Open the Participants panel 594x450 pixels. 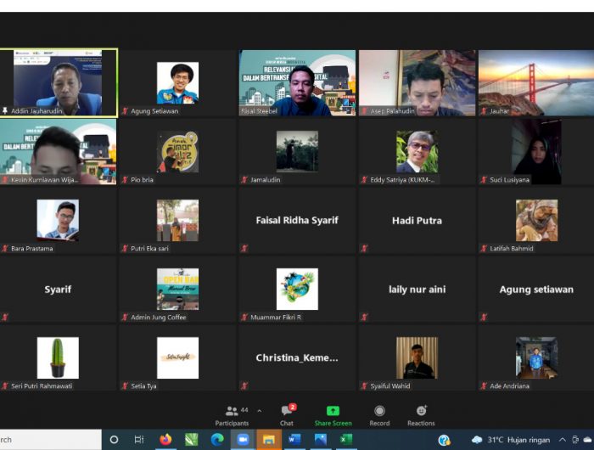232,414
